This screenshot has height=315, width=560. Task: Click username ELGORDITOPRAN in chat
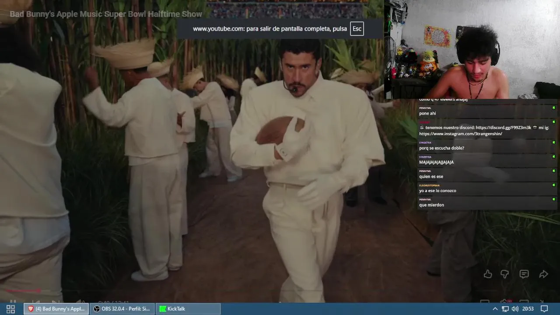tap(429, 185)
